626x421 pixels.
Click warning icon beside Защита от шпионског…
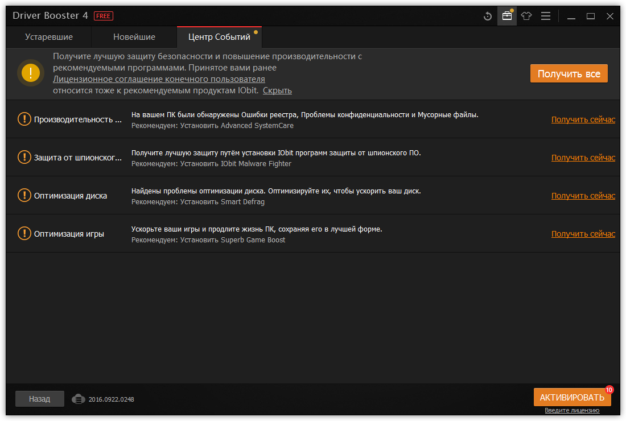point(24,157)
